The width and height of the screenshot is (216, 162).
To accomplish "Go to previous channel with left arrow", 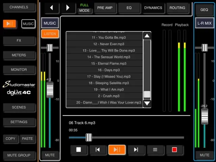I will point(52,7).
